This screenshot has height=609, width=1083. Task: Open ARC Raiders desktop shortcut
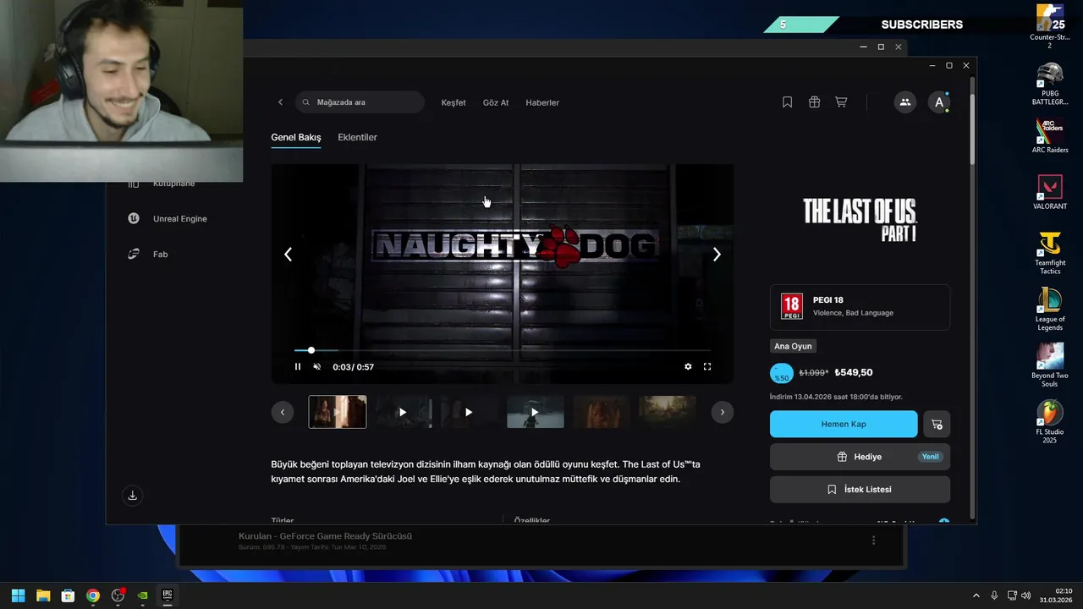[1050, 135]
